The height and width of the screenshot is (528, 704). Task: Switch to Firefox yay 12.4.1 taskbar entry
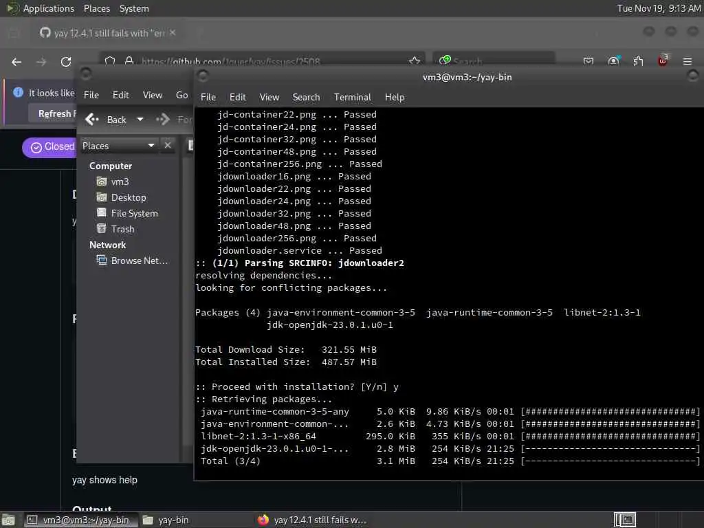[312, 520]
